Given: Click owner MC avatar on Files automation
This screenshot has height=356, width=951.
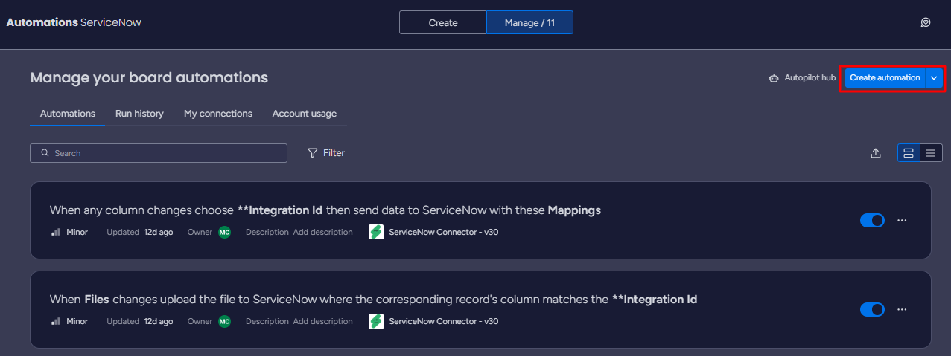Looking at the screenshot, I should (224, 321).
